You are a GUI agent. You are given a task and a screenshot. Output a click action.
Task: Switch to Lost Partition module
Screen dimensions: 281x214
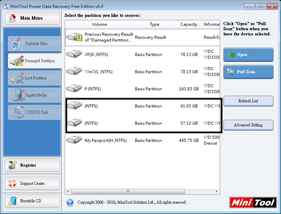35,78
